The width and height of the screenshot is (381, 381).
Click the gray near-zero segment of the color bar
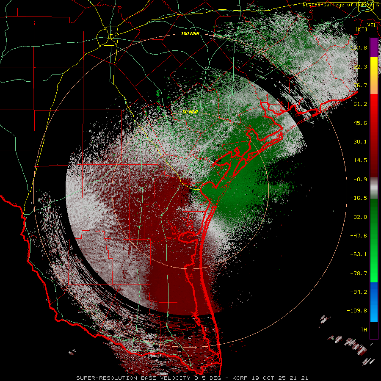click(x=374, y=188)
